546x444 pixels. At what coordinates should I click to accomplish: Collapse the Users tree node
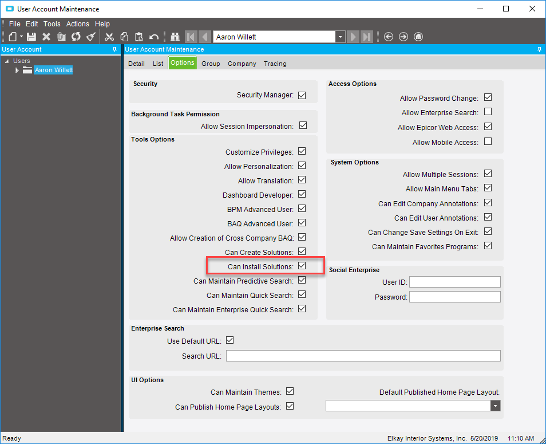[7, 61]
